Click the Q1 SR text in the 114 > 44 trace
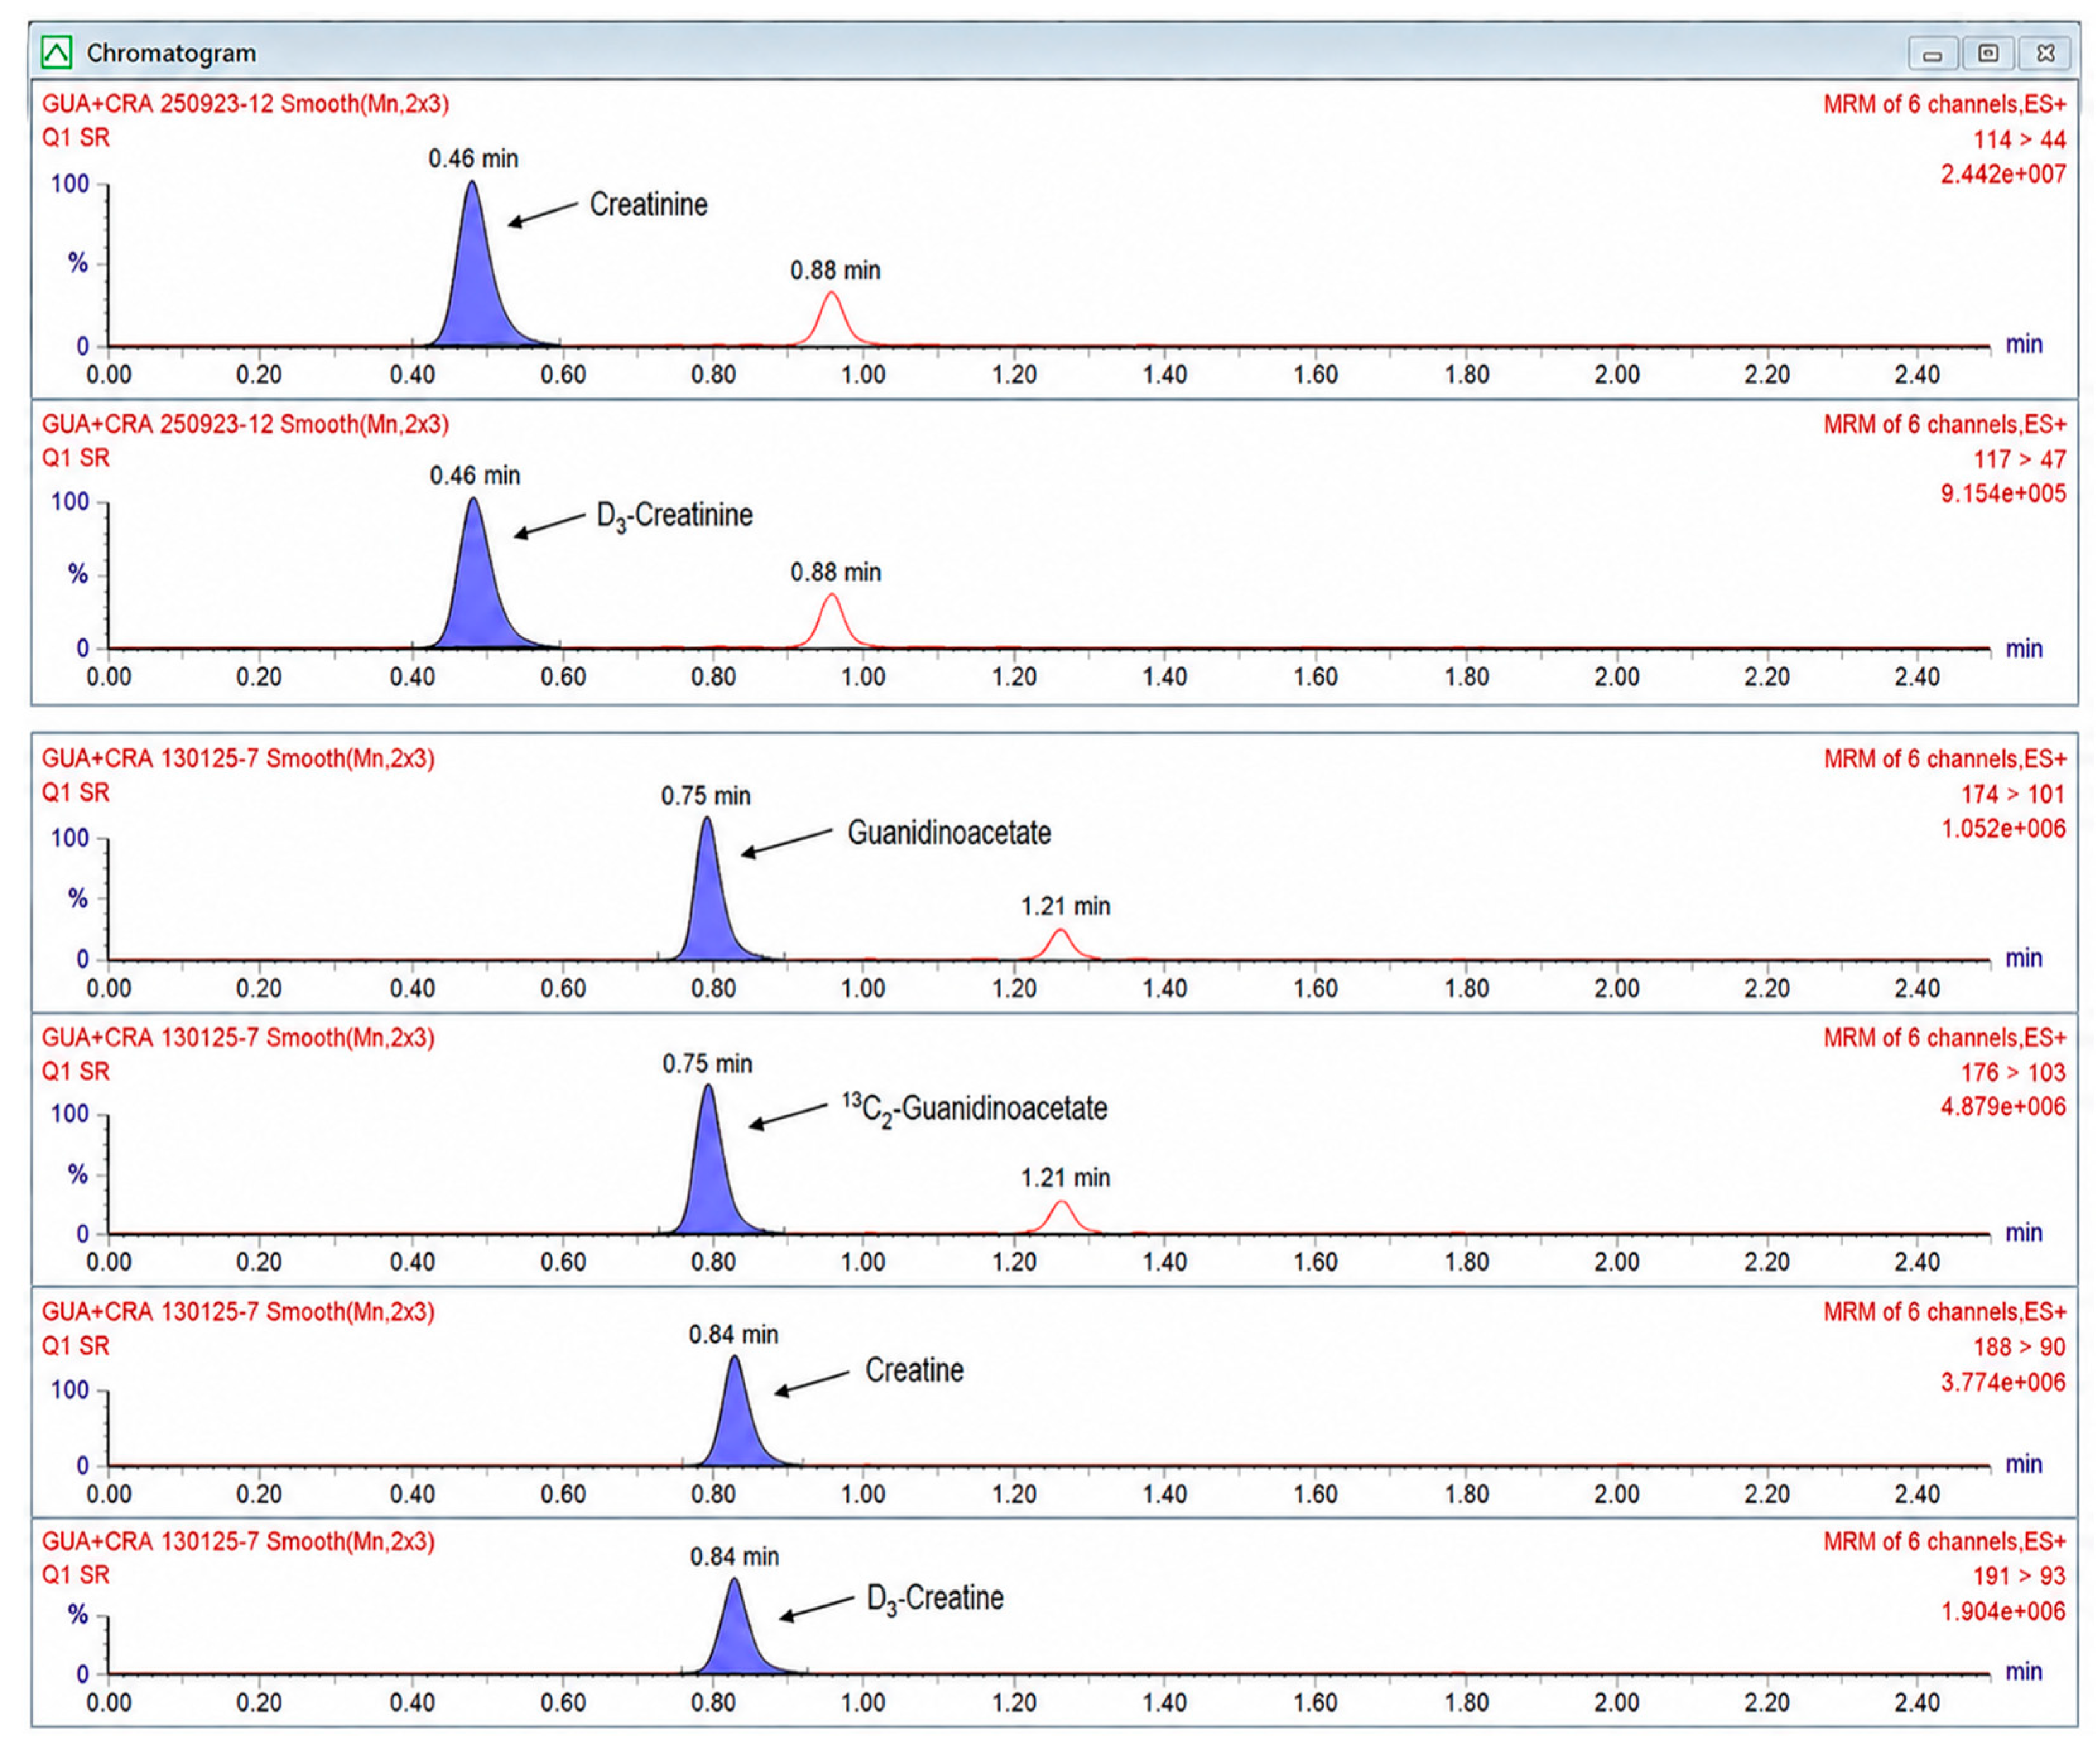The image size is (2100, 1752). click(x=75, y=138)
